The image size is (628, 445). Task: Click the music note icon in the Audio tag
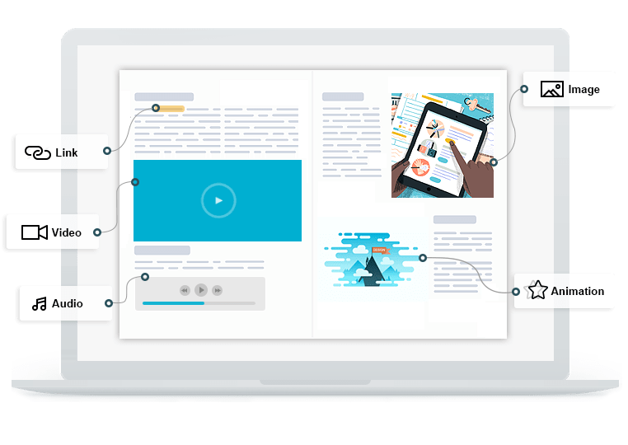39,303
